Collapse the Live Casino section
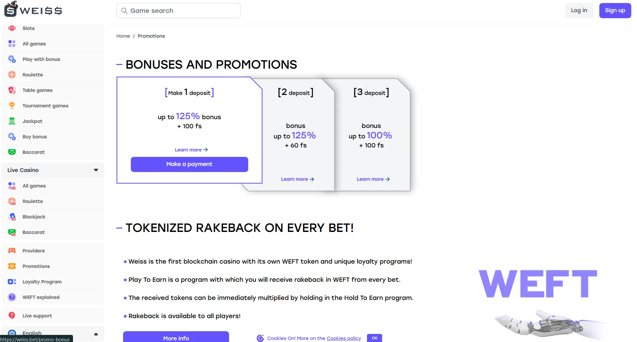 click(x=96, y=170)
